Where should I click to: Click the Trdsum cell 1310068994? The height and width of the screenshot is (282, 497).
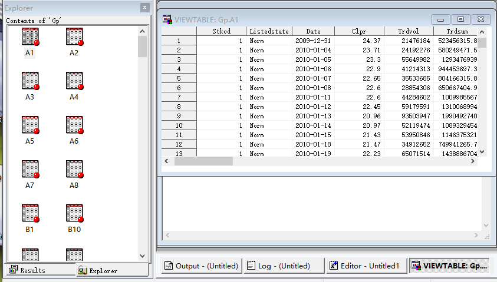pyautogui.click(x=456, y=107)
